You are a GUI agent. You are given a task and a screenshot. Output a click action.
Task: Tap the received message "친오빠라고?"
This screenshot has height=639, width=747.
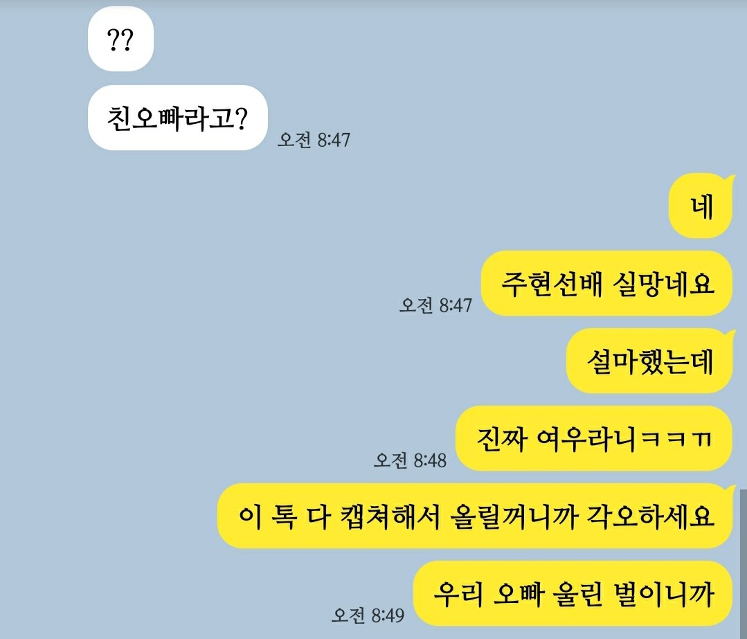coord(177,118)
